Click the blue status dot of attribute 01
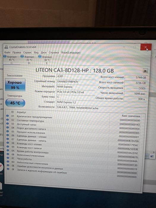The height and width of the screenshot is (208, 156). [x=7, y=116]
